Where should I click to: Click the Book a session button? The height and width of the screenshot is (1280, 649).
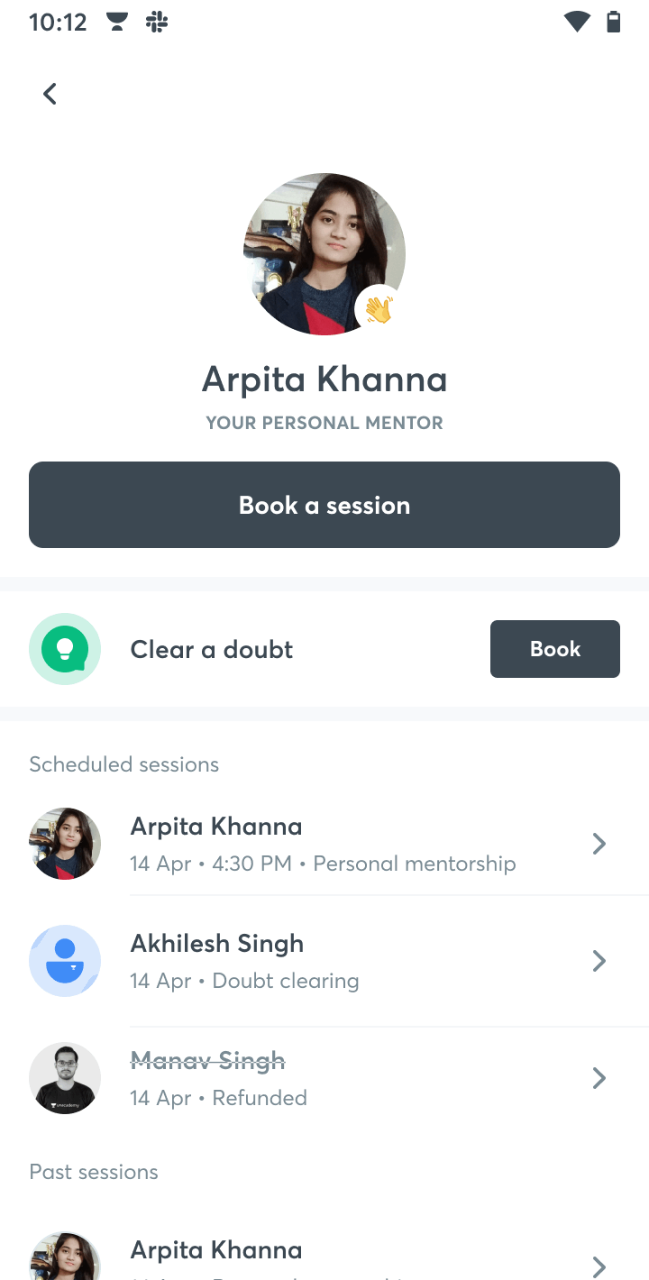tap(324, 505)
